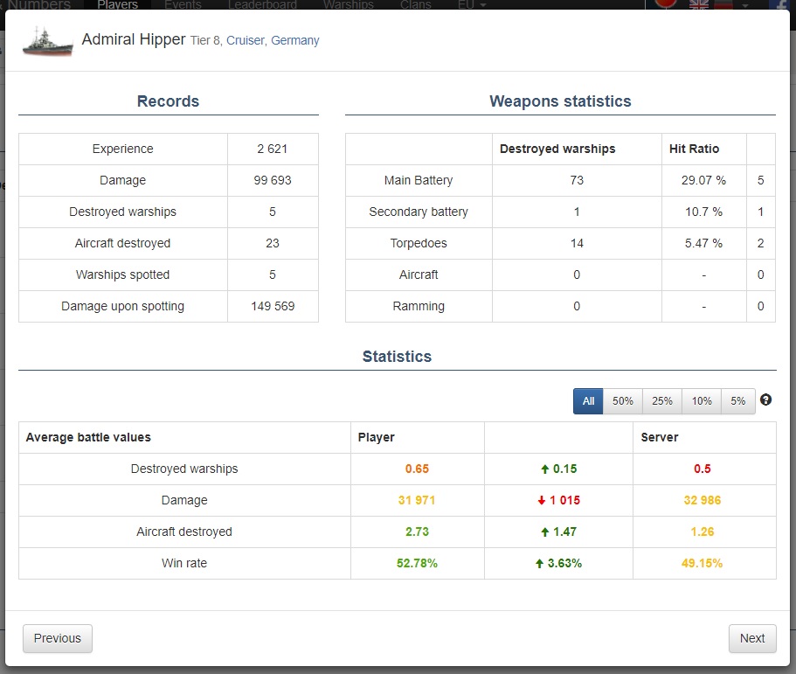The image size is (796, 674).
Task: Click the server destroyed warships value 0.5
Action: click(703, 469)
